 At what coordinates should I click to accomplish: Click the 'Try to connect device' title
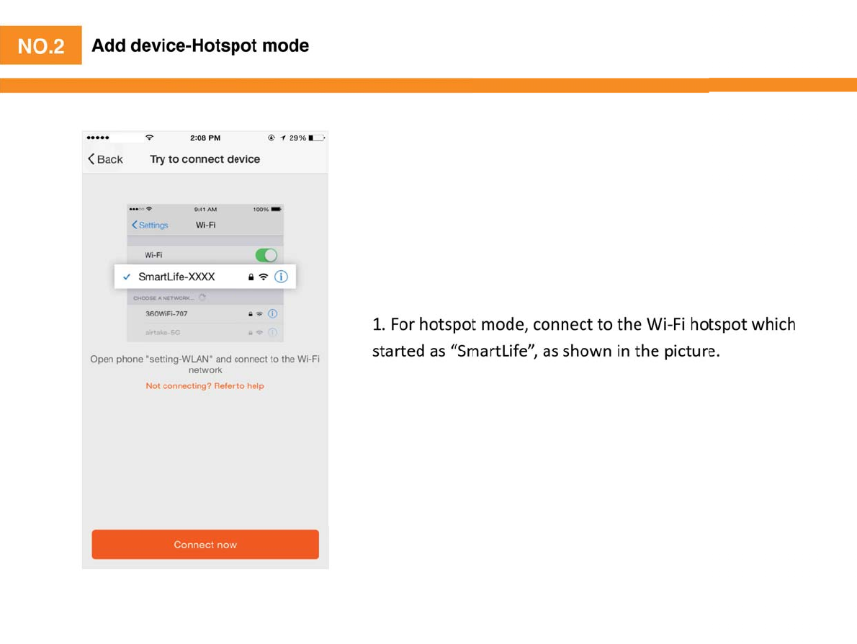pos(205,159)
